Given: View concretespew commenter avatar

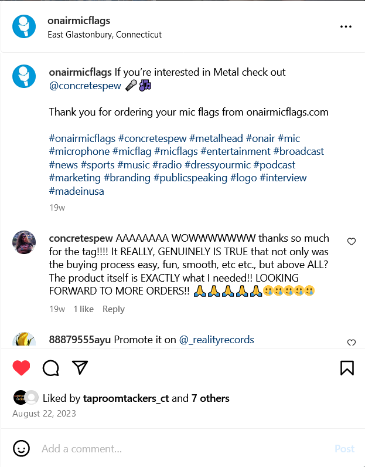Looking at the screenshot, I should [24, 242].
